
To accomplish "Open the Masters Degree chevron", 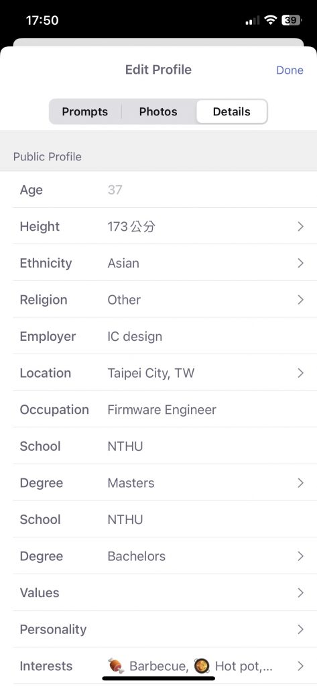I will tap(300, 483).
